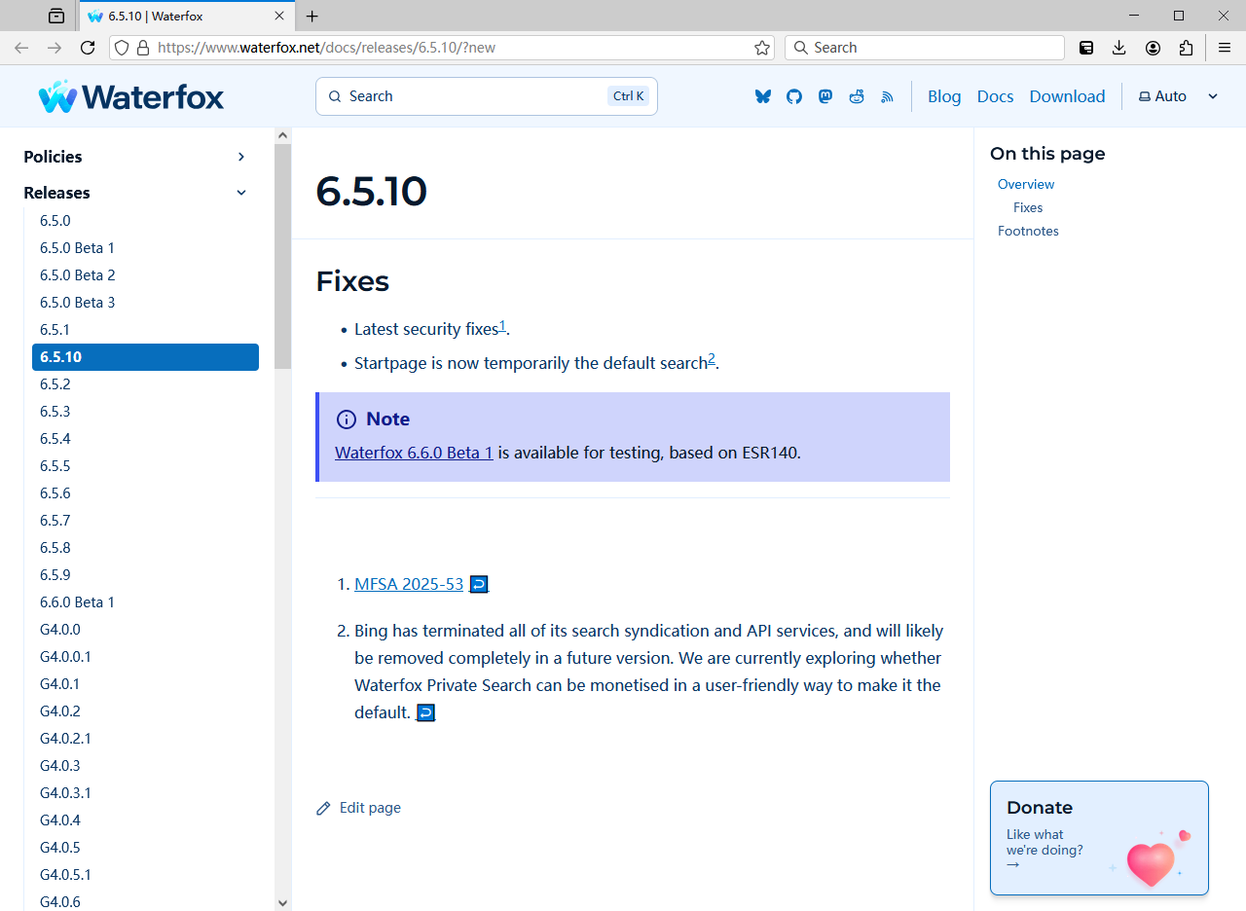Select the highlighted 6.5.10 release entry
1246x911 pixels.
(x=145, y=357)
